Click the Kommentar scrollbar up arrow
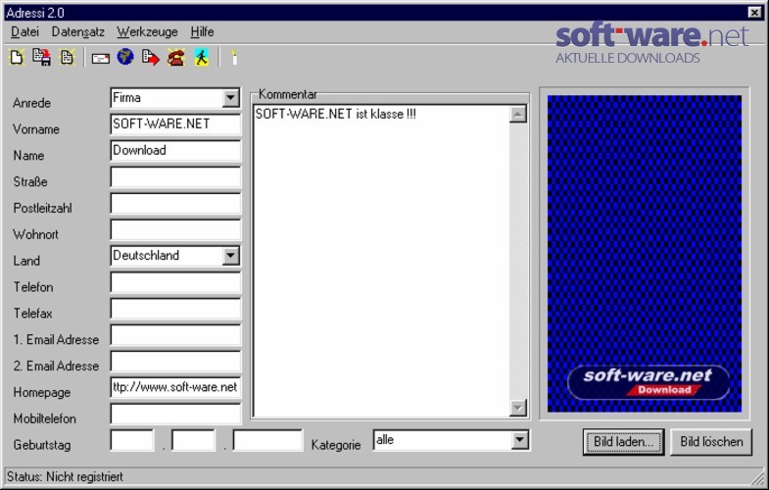 pos(518,115)
